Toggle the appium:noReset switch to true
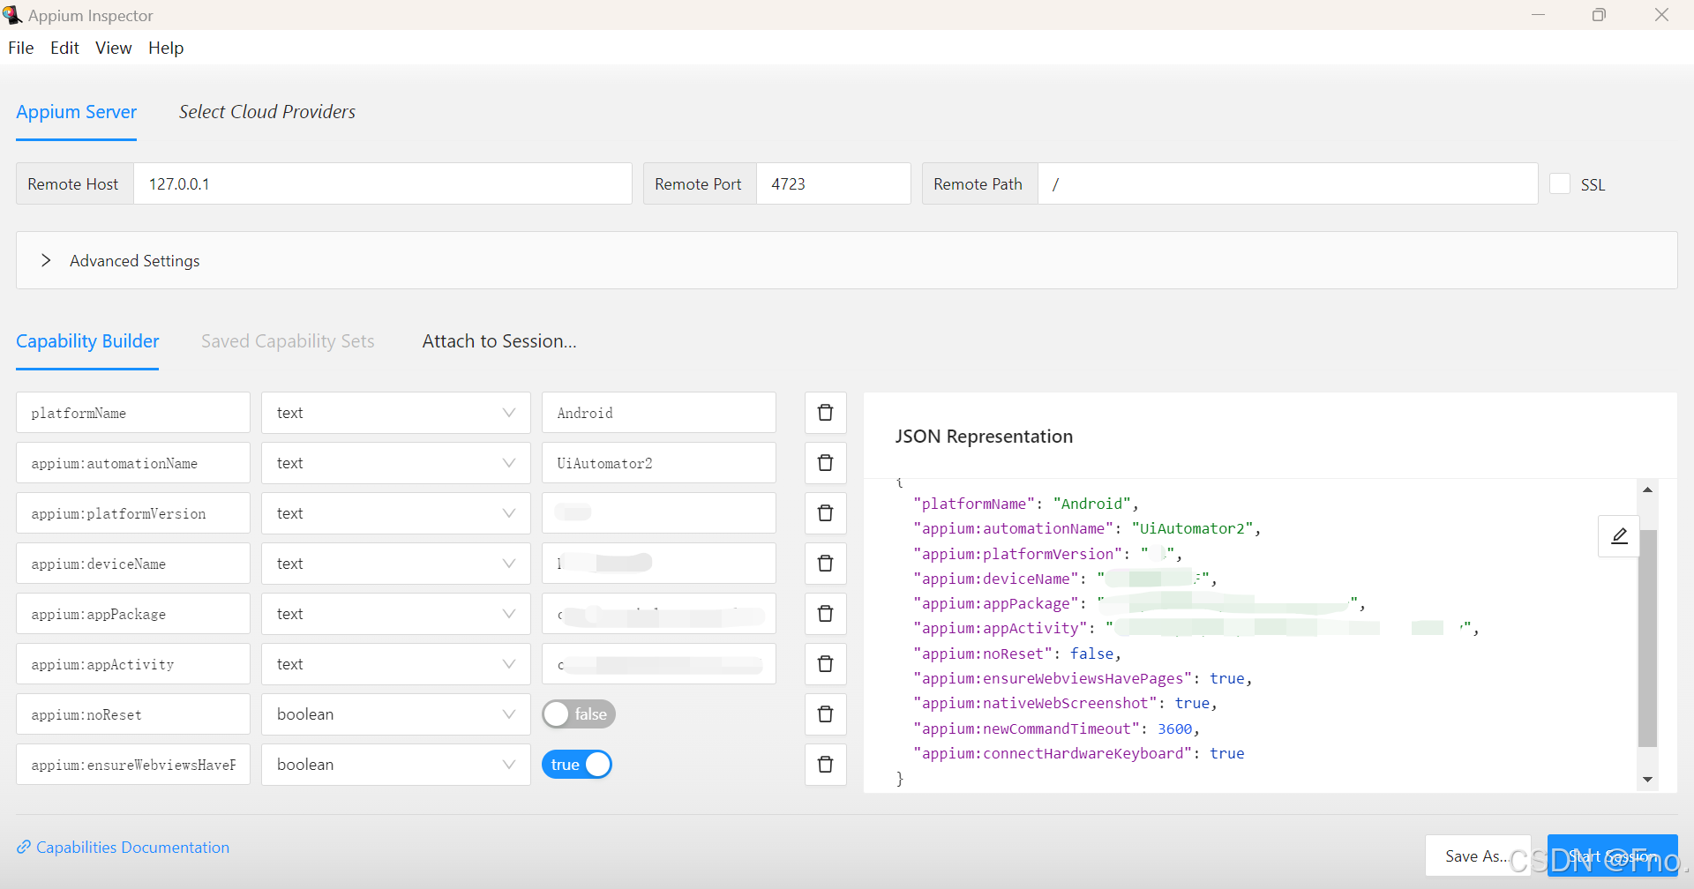 [x=579, y=714]
